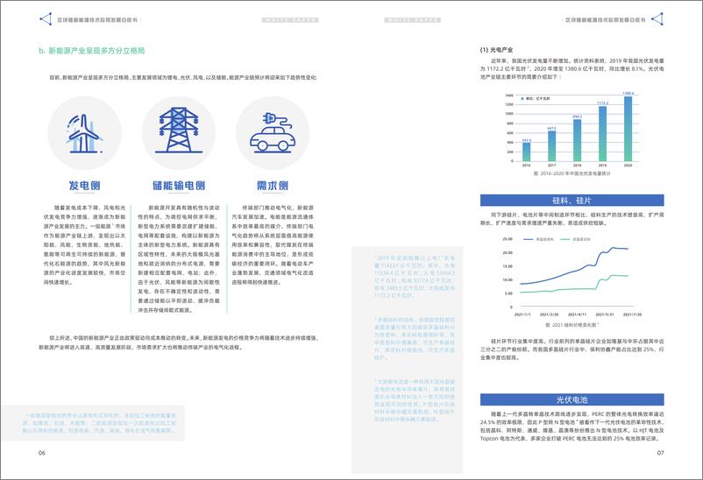Select the paragraph below the 光伏电池 banner
The height and width of the screenshot is (480, 703).
(x=572, y=427)
